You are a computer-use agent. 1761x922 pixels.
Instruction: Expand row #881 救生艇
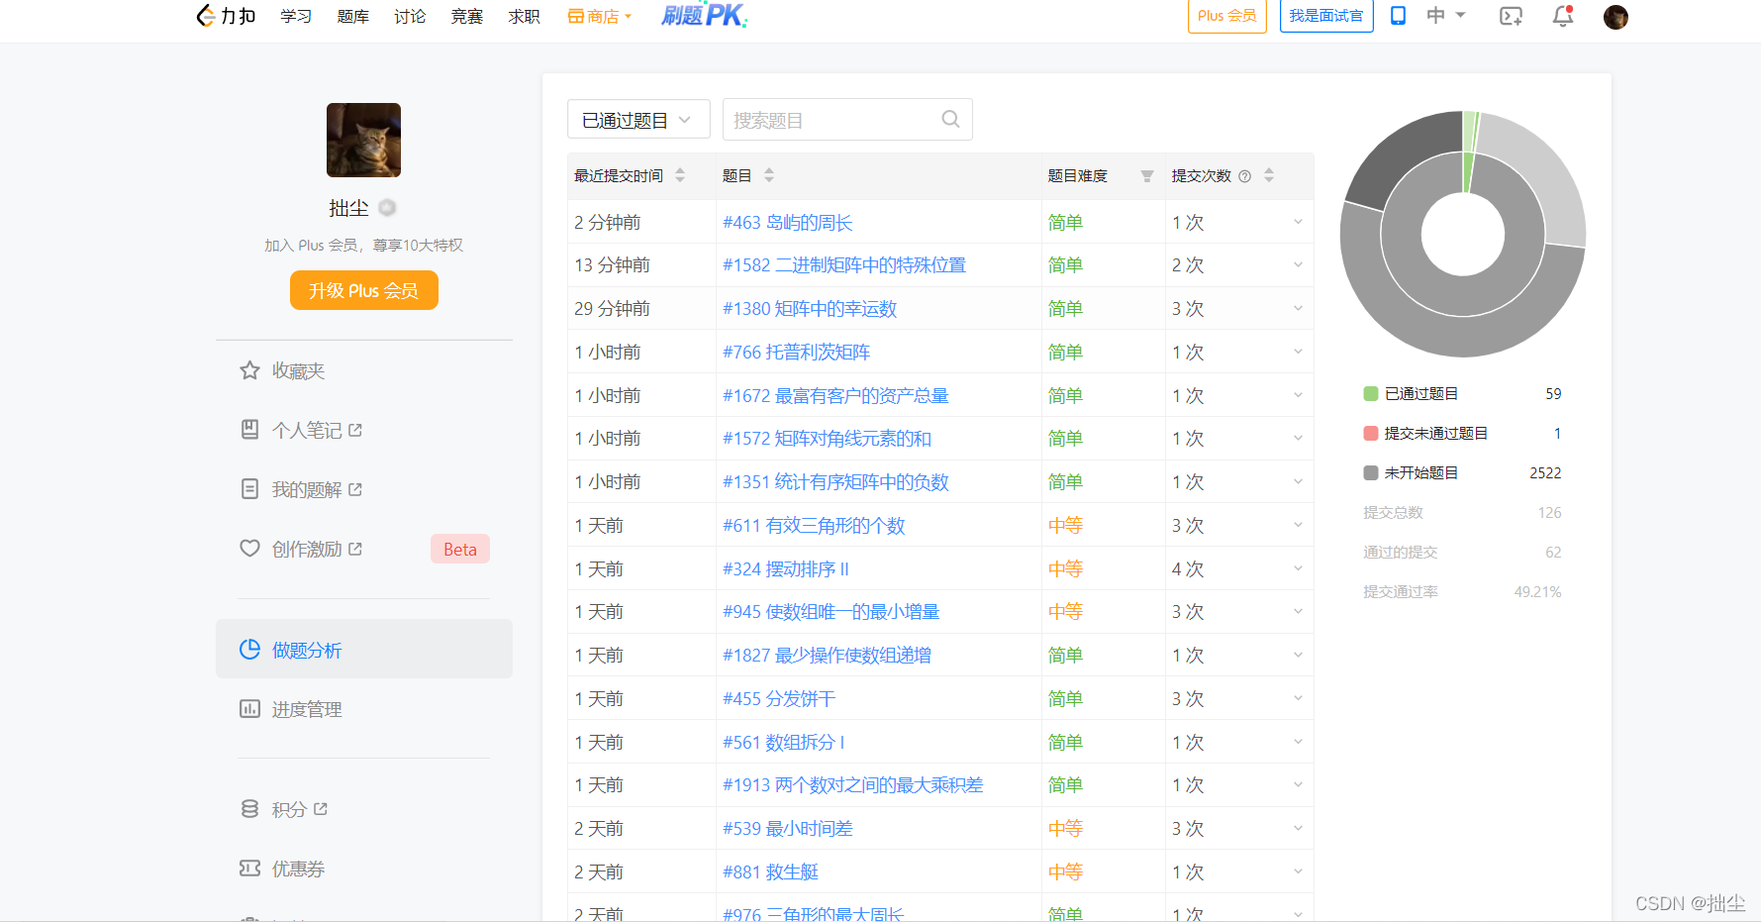(1298, 871)
